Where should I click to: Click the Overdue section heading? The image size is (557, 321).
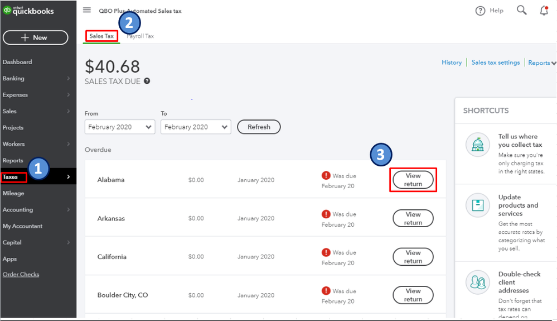[x=98, y=150]
